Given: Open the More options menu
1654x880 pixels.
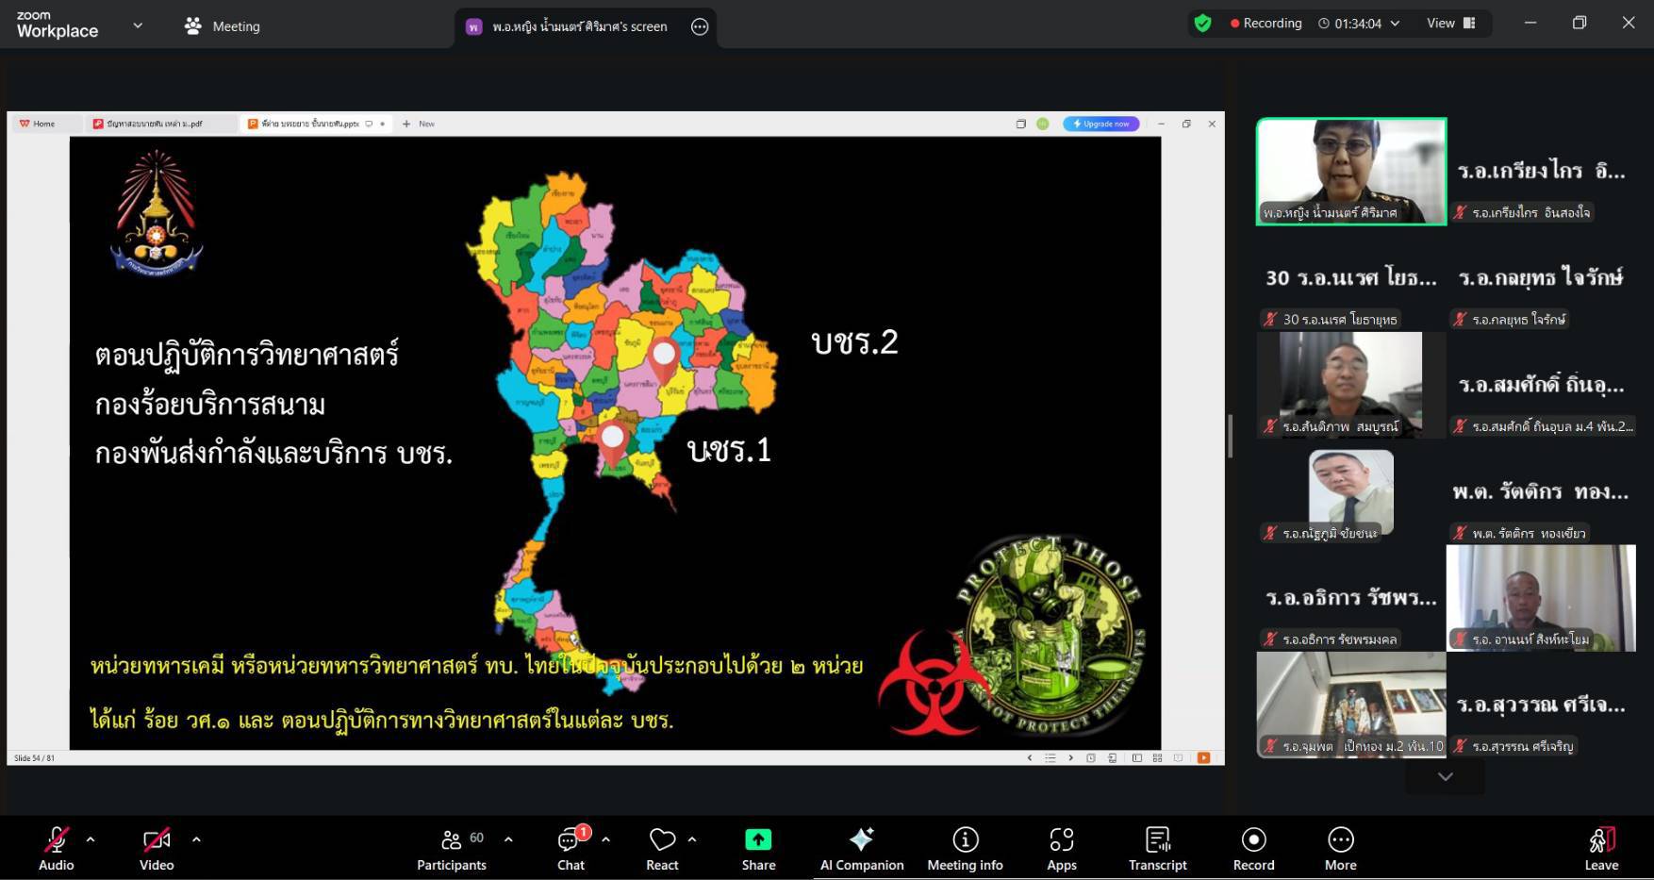Looking at the screenshot, I should pos(1340,849).
